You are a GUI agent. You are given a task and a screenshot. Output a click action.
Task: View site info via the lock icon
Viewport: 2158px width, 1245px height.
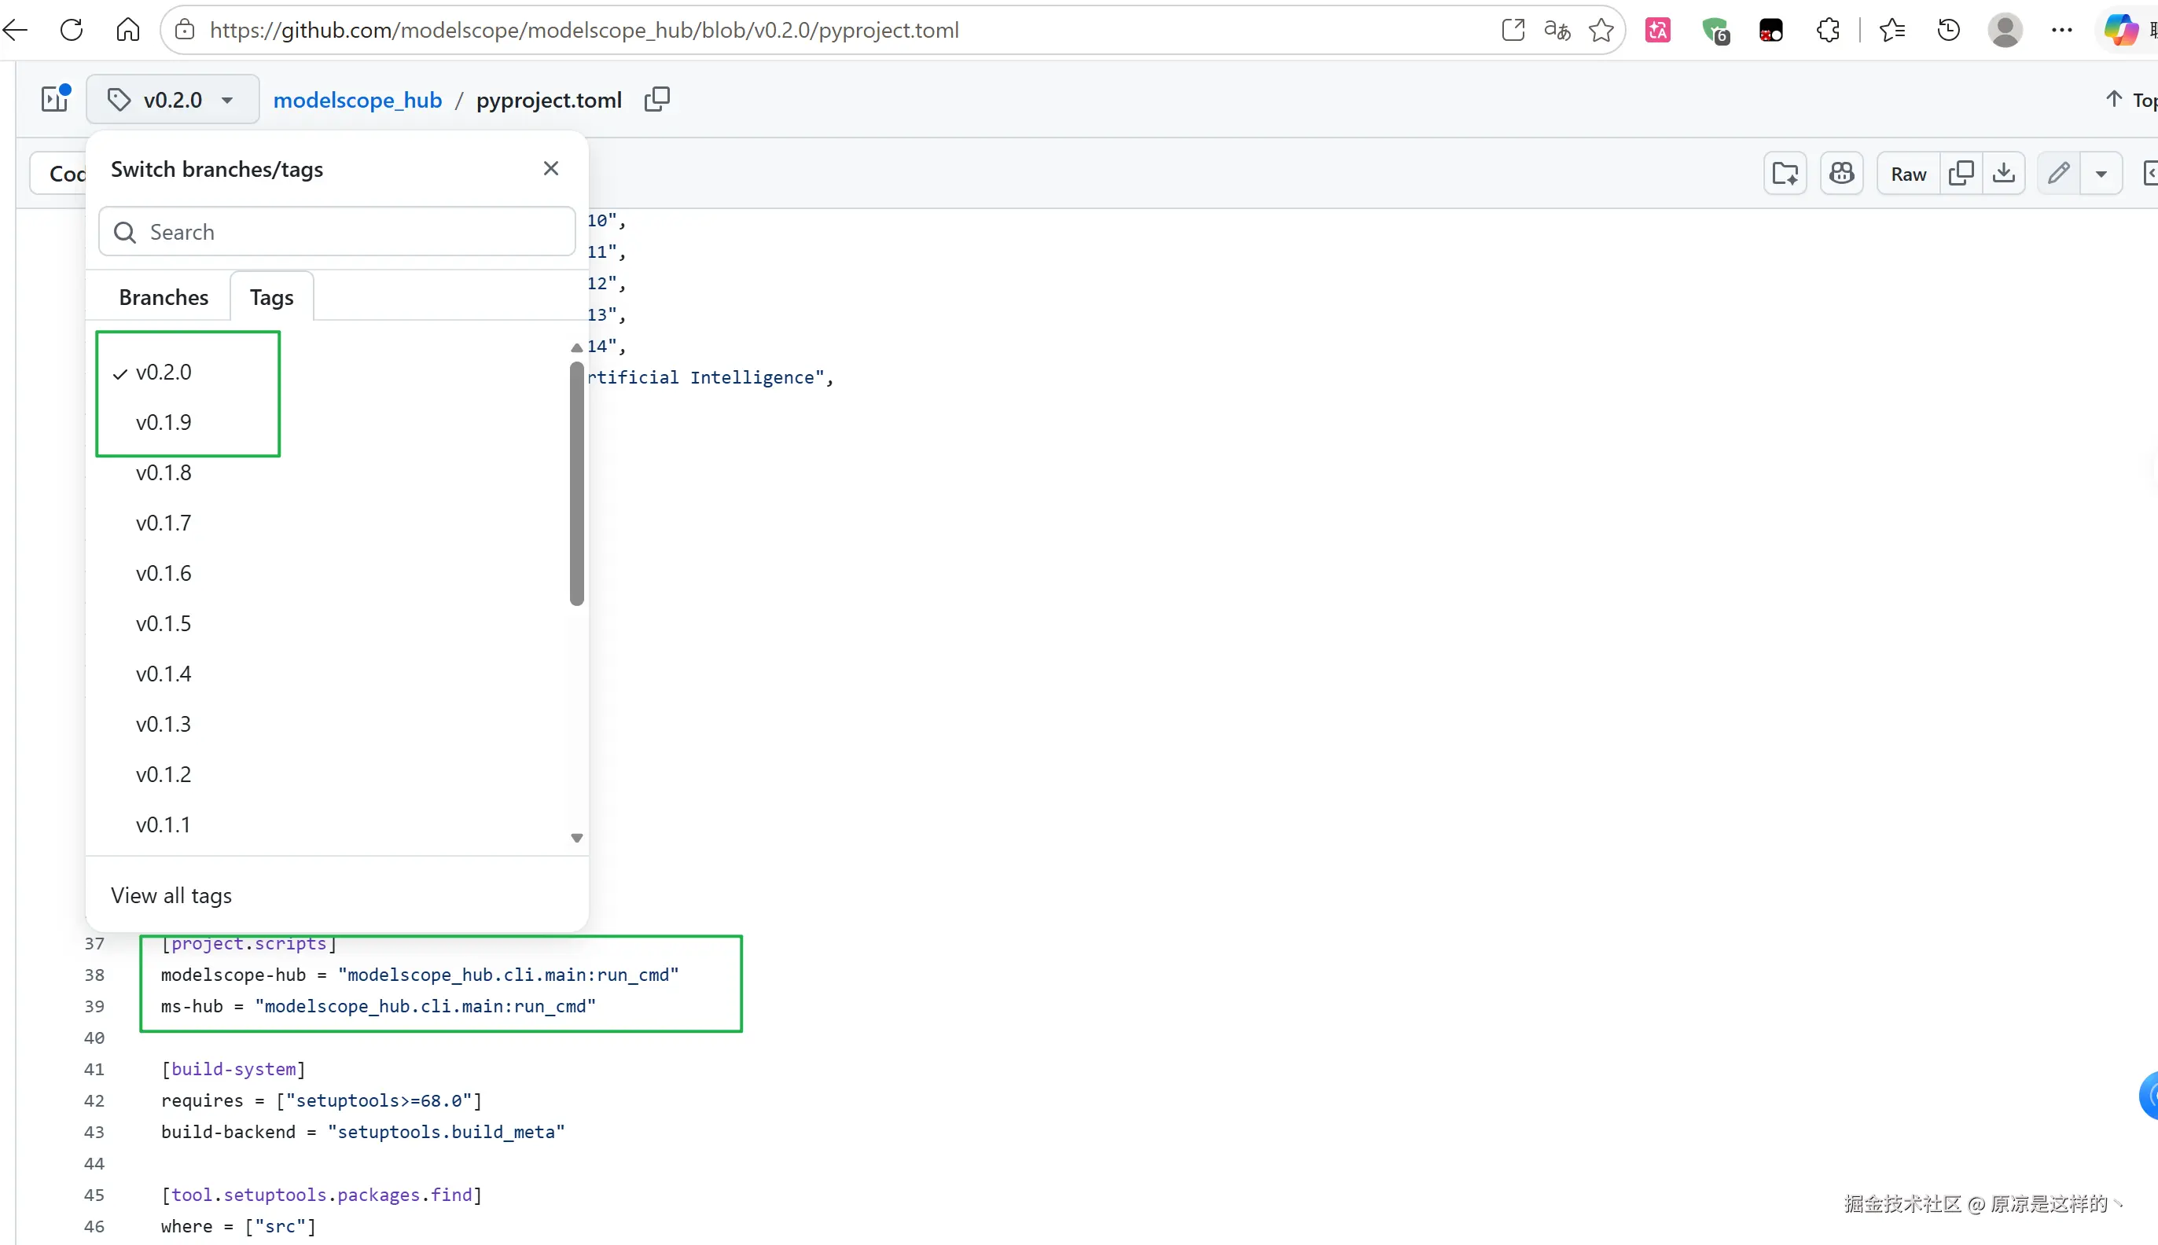185,30
